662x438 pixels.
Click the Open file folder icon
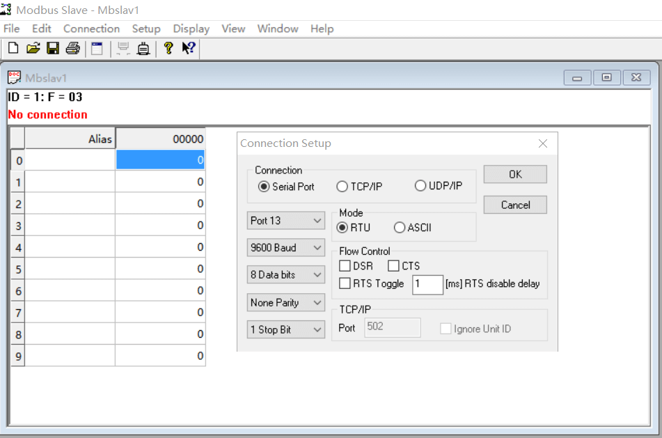33,48
